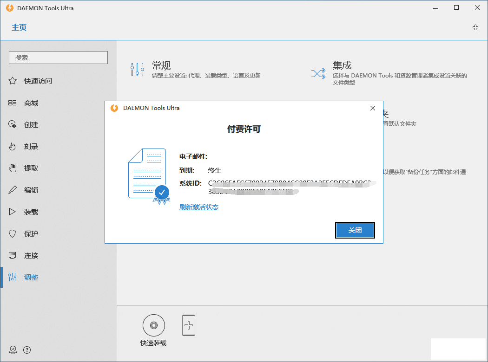The width and height of the screenshot is (488, 362).
Task: Click the 主页 tab
Action: click(x=19, y=27)
